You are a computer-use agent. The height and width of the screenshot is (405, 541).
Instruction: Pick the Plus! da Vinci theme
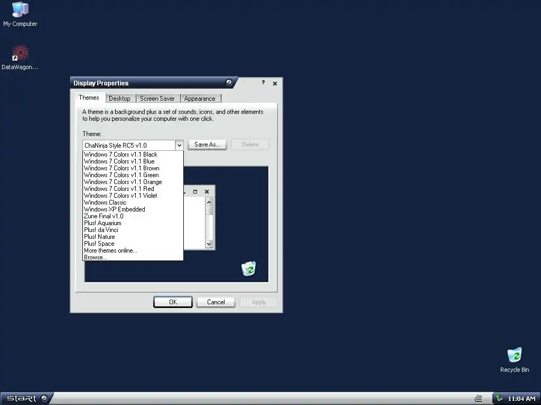click(x=133, y=230)
